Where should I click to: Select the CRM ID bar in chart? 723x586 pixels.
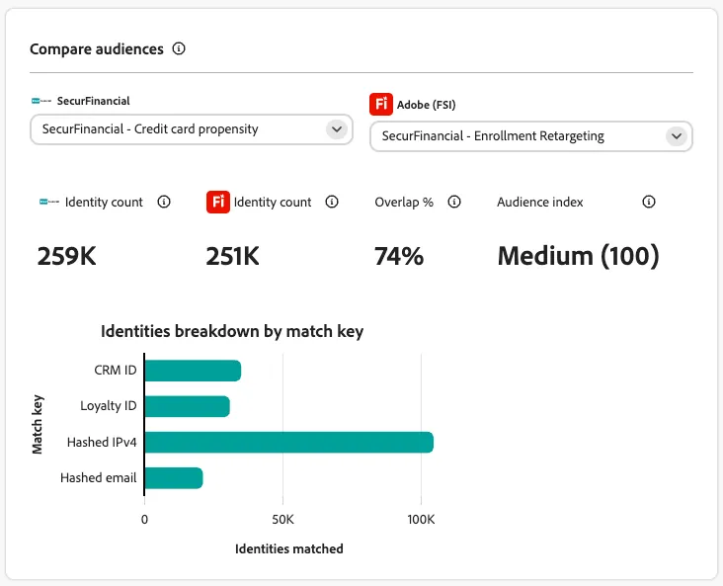pyautogui.click(x=193, y=371)
